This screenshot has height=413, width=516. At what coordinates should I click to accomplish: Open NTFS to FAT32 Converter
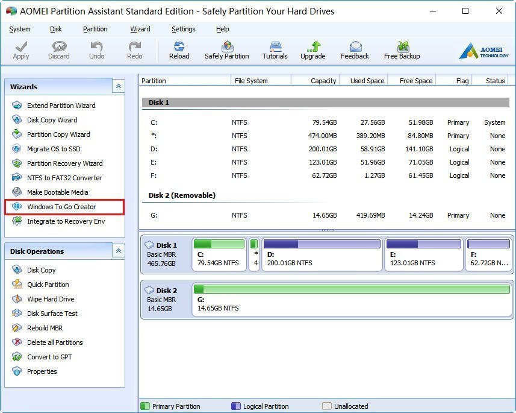coord(64,178)
